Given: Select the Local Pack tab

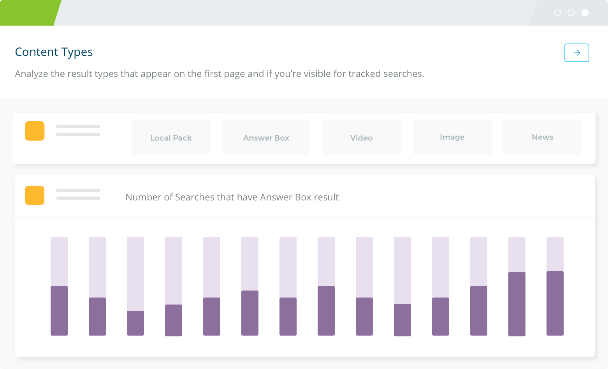Looking at the screenshot, I should click(x=171, y=137).
